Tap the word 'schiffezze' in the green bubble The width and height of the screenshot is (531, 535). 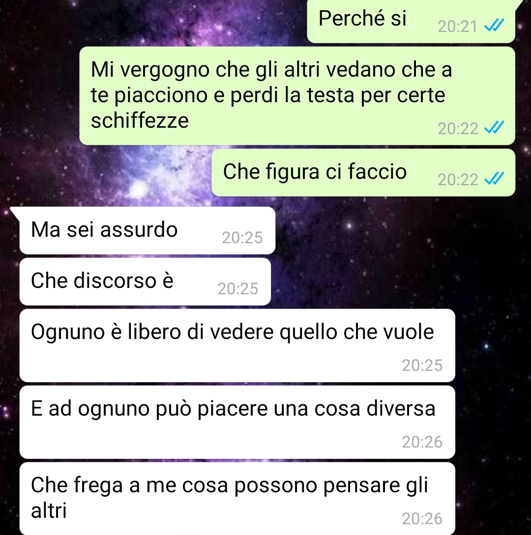[x=140, y=120]
